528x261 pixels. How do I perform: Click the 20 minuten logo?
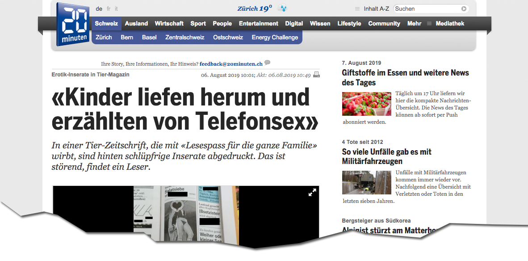point(73,24)
